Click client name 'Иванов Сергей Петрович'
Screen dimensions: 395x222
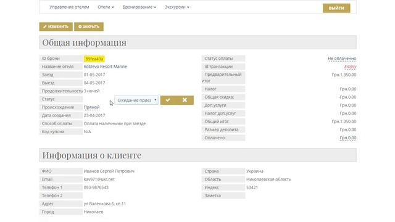point(109,171)
